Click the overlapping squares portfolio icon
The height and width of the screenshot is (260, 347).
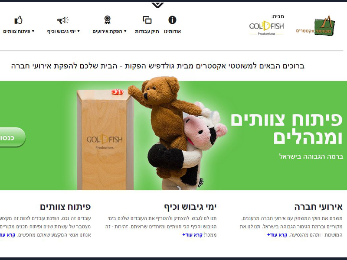(x=147, y=20)
